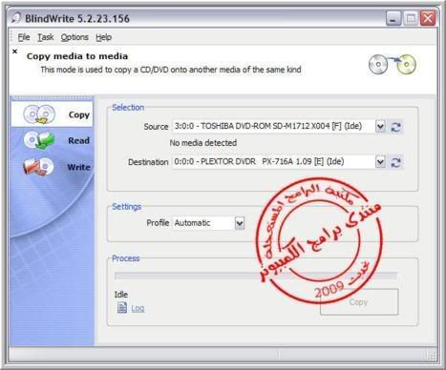
Task: Click the process progress bar
Action: click(x=256, y=276)
